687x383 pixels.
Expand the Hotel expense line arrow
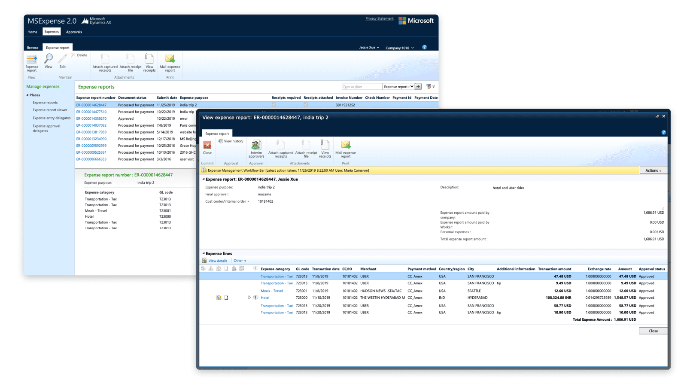[x=249, y=297]
